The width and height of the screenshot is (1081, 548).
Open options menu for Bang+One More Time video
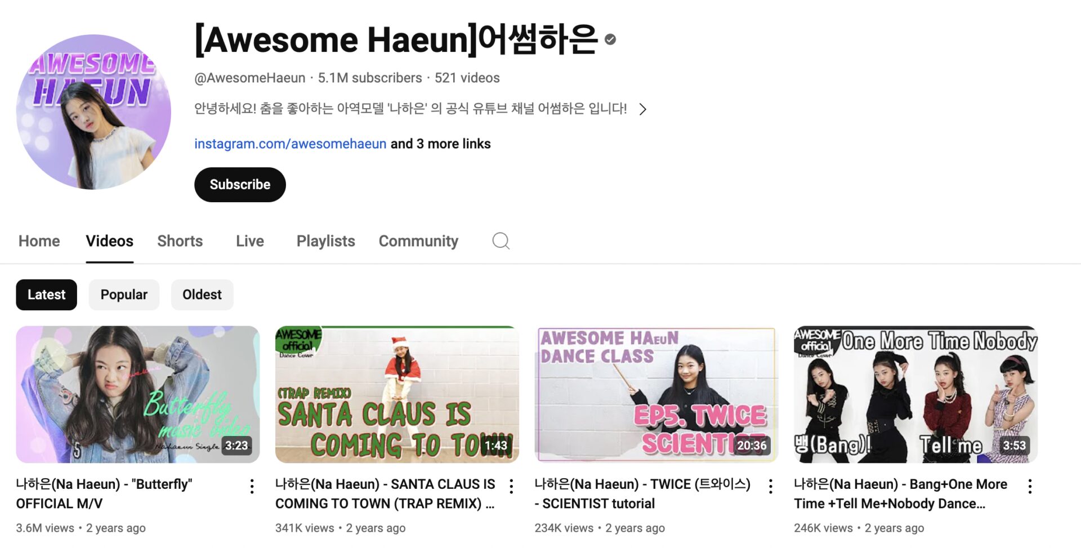tap(1030, 486)
